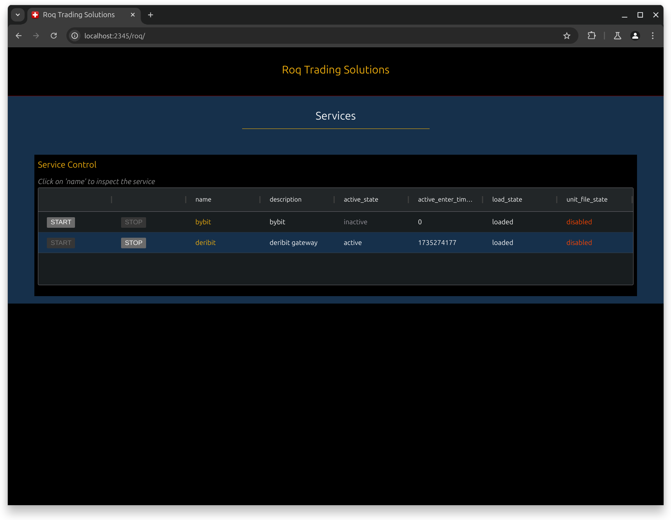
Task: Open a new tab with plus button
Action: pos(150,15)
